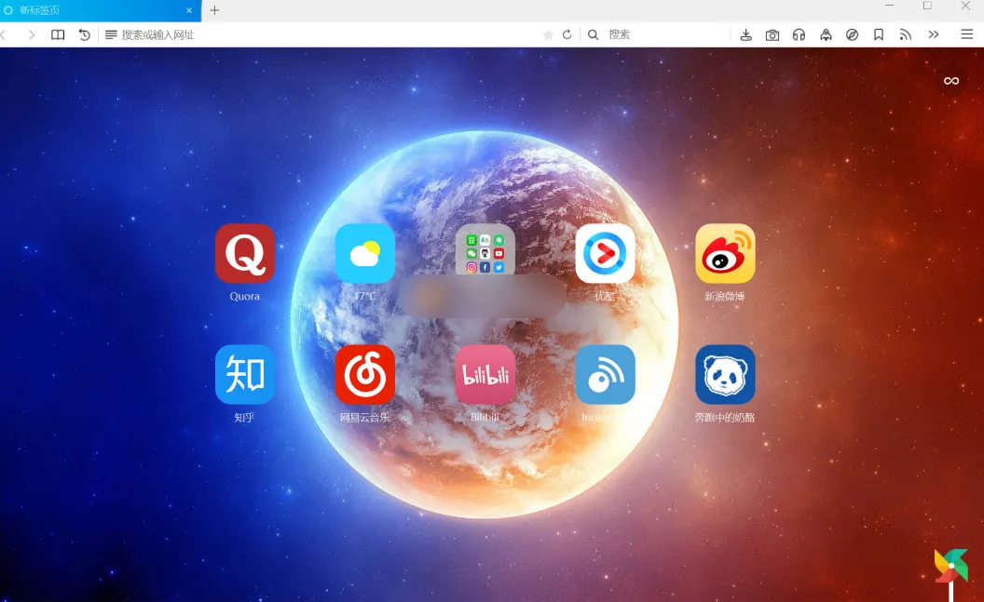Expand the overflow toolbar with the chevron
This screenshot has height=602, width=984.
pos(935,34)
